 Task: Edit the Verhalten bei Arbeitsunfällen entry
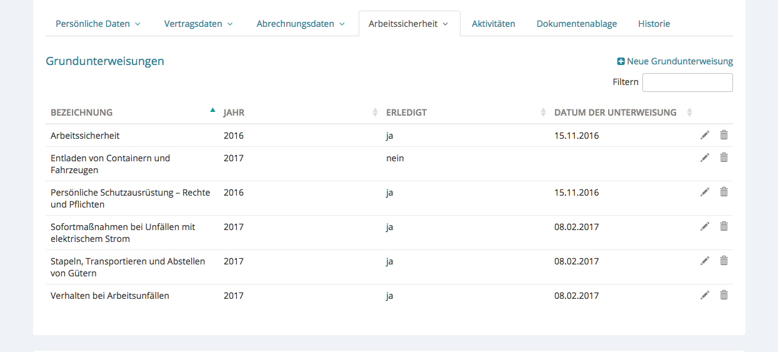click(705, 295)
